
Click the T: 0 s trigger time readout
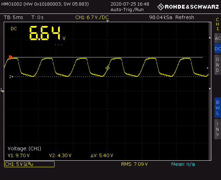click(37, 17)
